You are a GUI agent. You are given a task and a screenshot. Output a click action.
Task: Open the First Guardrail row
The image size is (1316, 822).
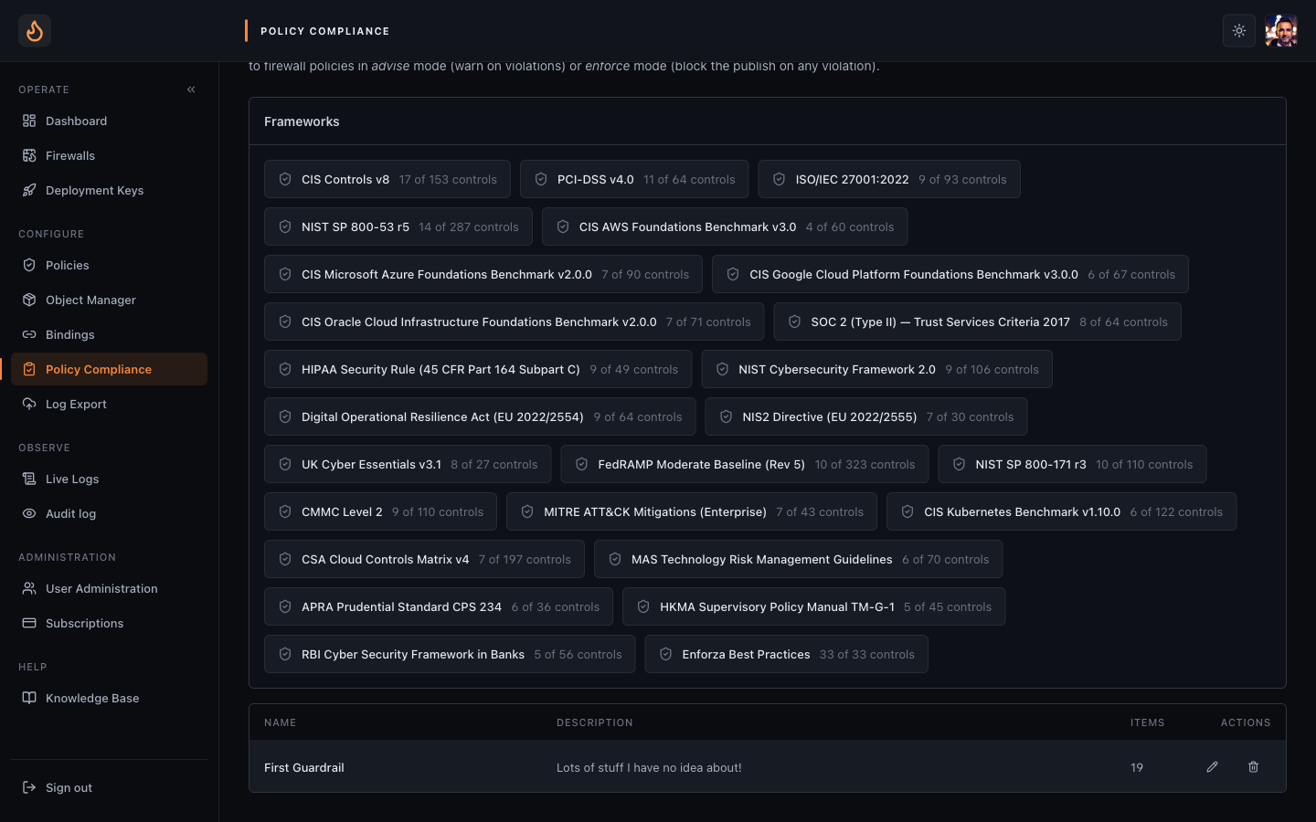coord(768,767)
